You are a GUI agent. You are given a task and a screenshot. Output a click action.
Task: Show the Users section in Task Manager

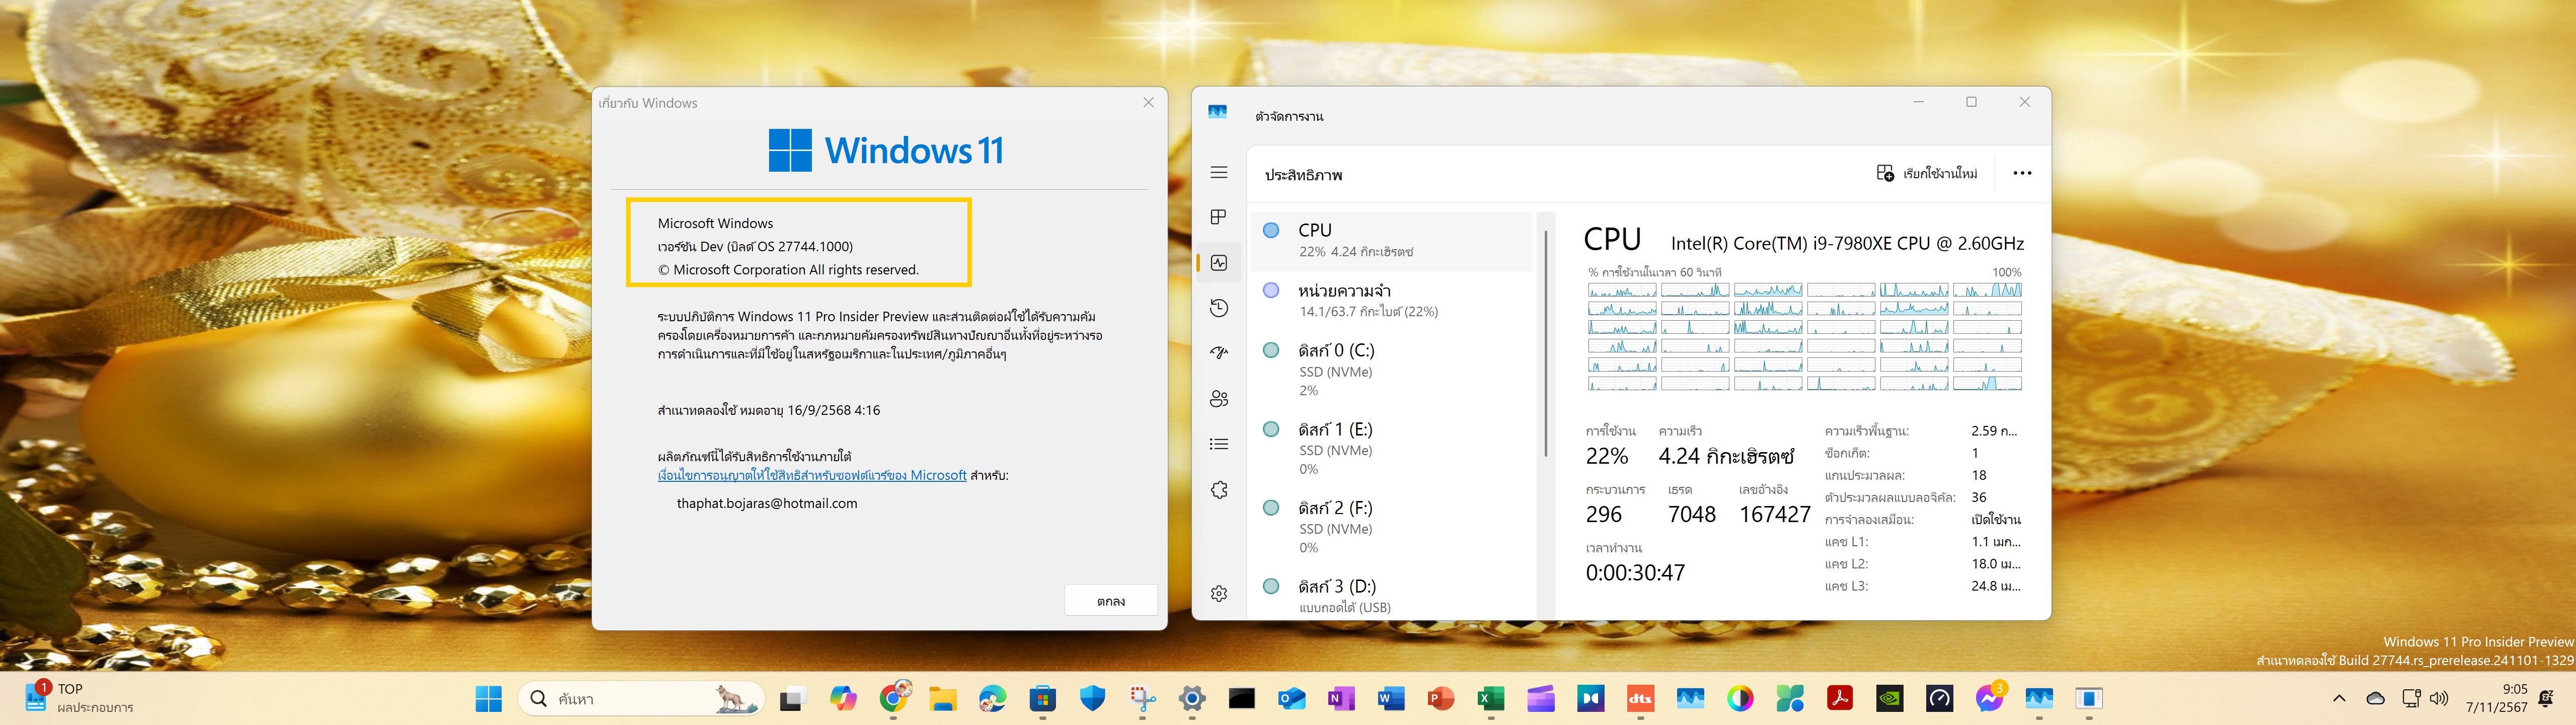pos(1219,397)
